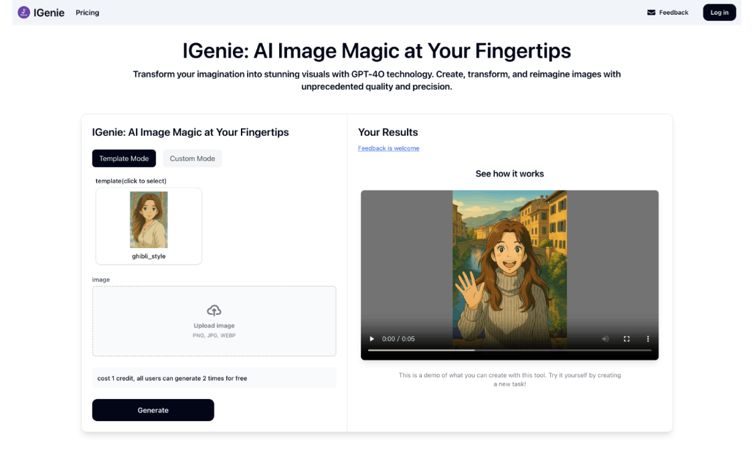753x472 pixels.
Task: Toggle selection of the ghibli_style template
Action: pos(148,225)
